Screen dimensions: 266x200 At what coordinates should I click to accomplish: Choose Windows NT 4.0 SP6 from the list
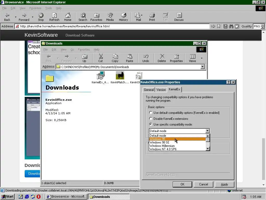pyautogui.click(x=177, y=149)
